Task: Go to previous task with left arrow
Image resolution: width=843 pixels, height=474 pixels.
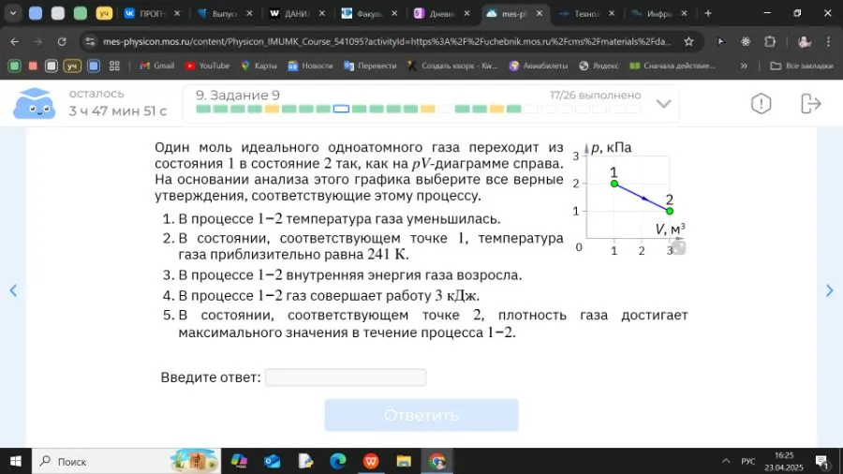Action: click(x=13, y=290)
